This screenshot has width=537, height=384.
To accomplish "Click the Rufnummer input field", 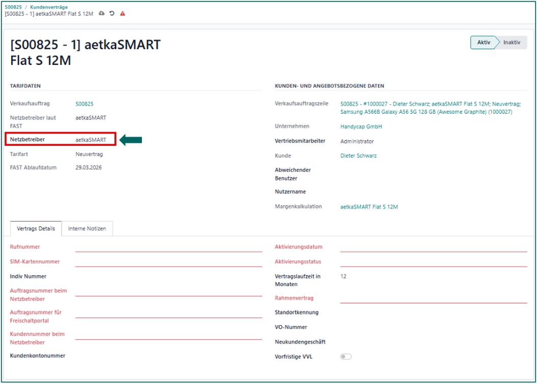I will pyautogui.click(x=168, y=247).
